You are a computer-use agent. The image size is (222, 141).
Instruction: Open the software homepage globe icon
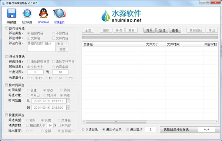(60, 13)
